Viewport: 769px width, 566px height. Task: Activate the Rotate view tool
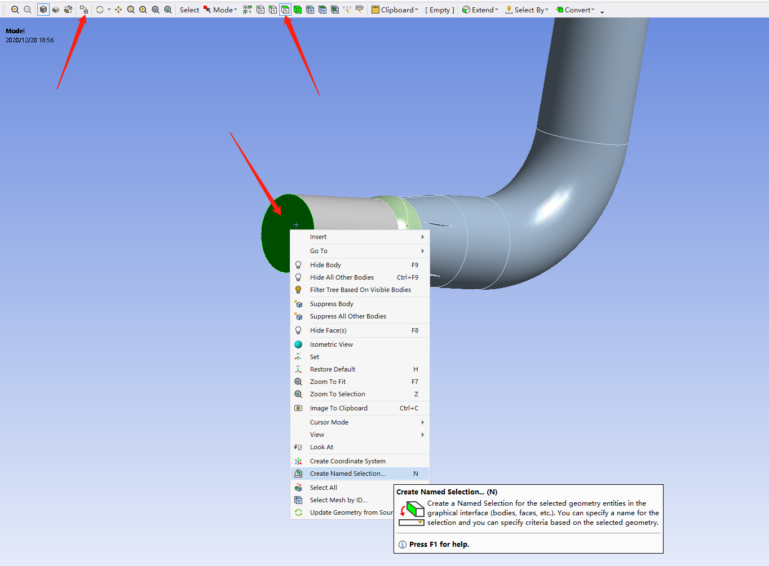pyautogui.click(x=100, y=10)
